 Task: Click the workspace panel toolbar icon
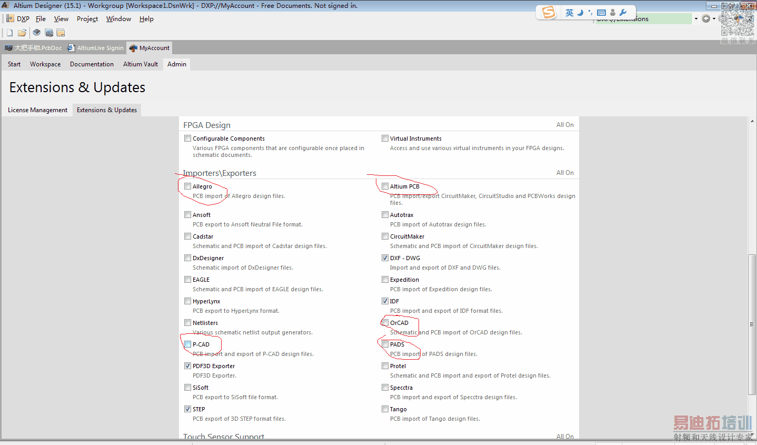tap(61, 33)
